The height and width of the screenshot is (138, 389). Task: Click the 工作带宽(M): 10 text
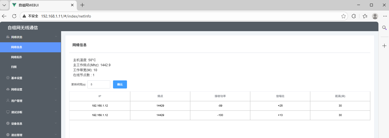(x=85, y=70)
